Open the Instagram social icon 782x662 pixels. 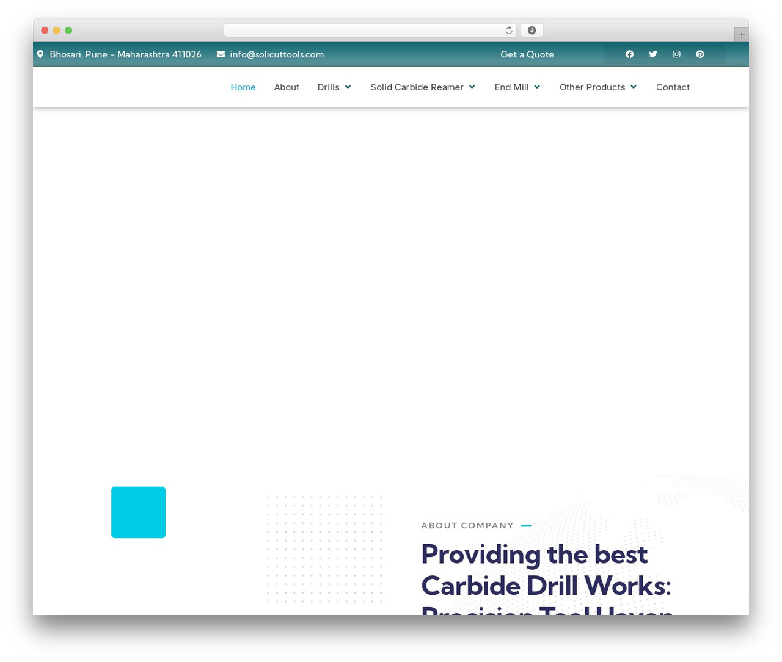676,54
